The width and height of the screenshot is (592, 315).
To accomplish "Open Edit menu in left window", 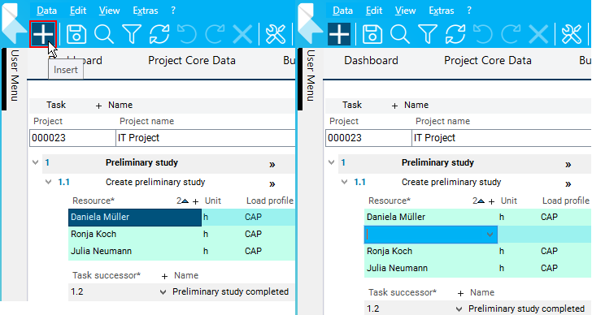I will tap(78, 11).
